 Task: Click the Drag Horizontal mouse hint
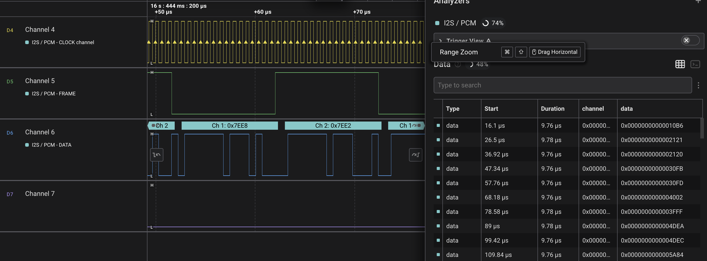pos(554,52)
